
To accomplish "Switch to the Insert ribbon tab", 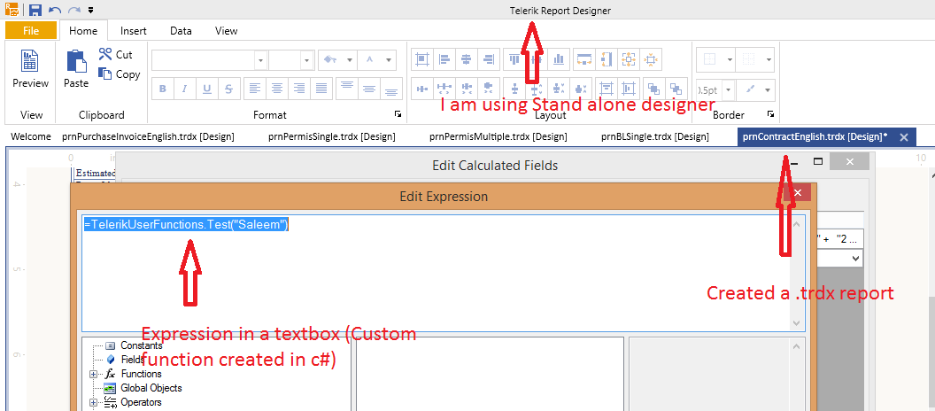I will (134, 30).
